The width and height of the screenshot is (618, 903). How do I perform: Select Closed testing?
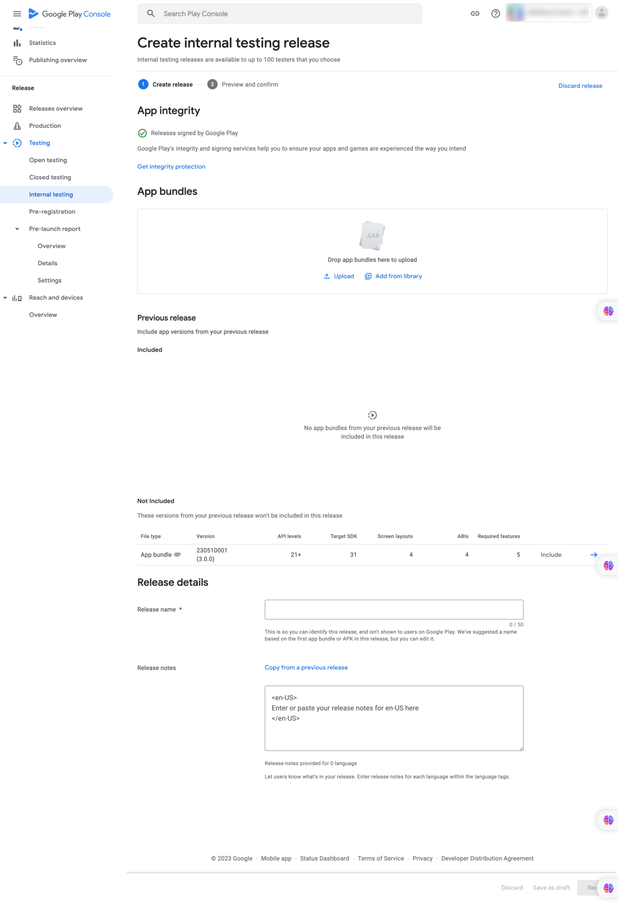(50, 177)
